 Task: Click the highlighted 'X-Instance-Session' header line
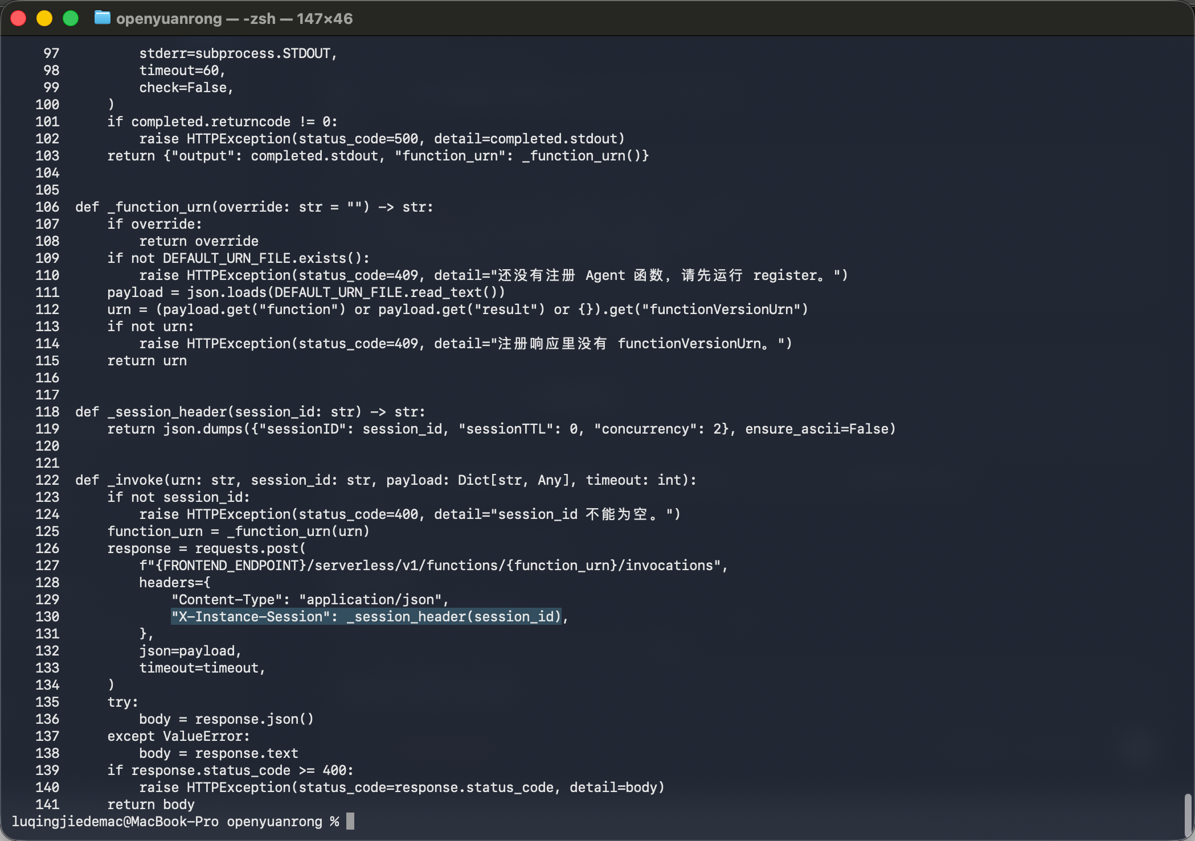tap(366, 616)
